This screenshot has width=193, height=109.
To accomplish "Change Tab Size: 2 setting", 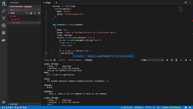I will coord(139,107).
